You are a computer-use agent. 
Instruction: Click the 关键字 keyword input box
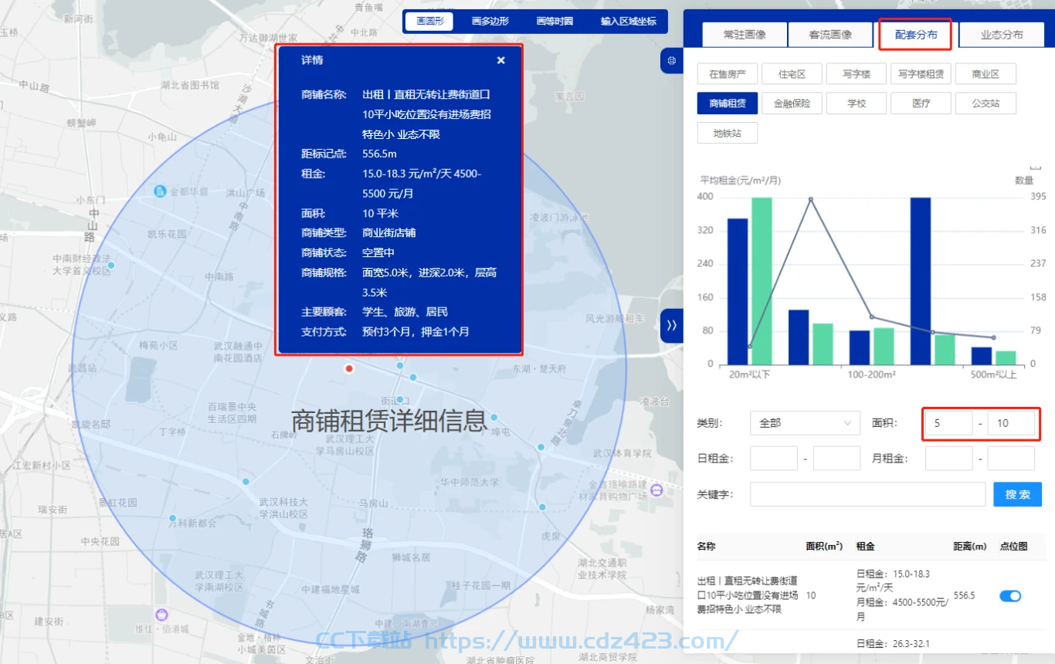point(867,494)
